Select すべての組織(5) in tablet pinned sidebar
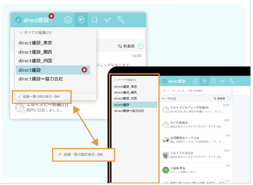Image resolution: width=253 pixels, height=185 pixels. (127, 80)
